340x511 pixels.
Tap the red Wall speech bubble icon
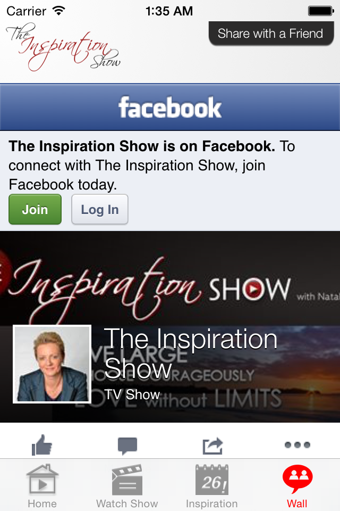[297, 479]
